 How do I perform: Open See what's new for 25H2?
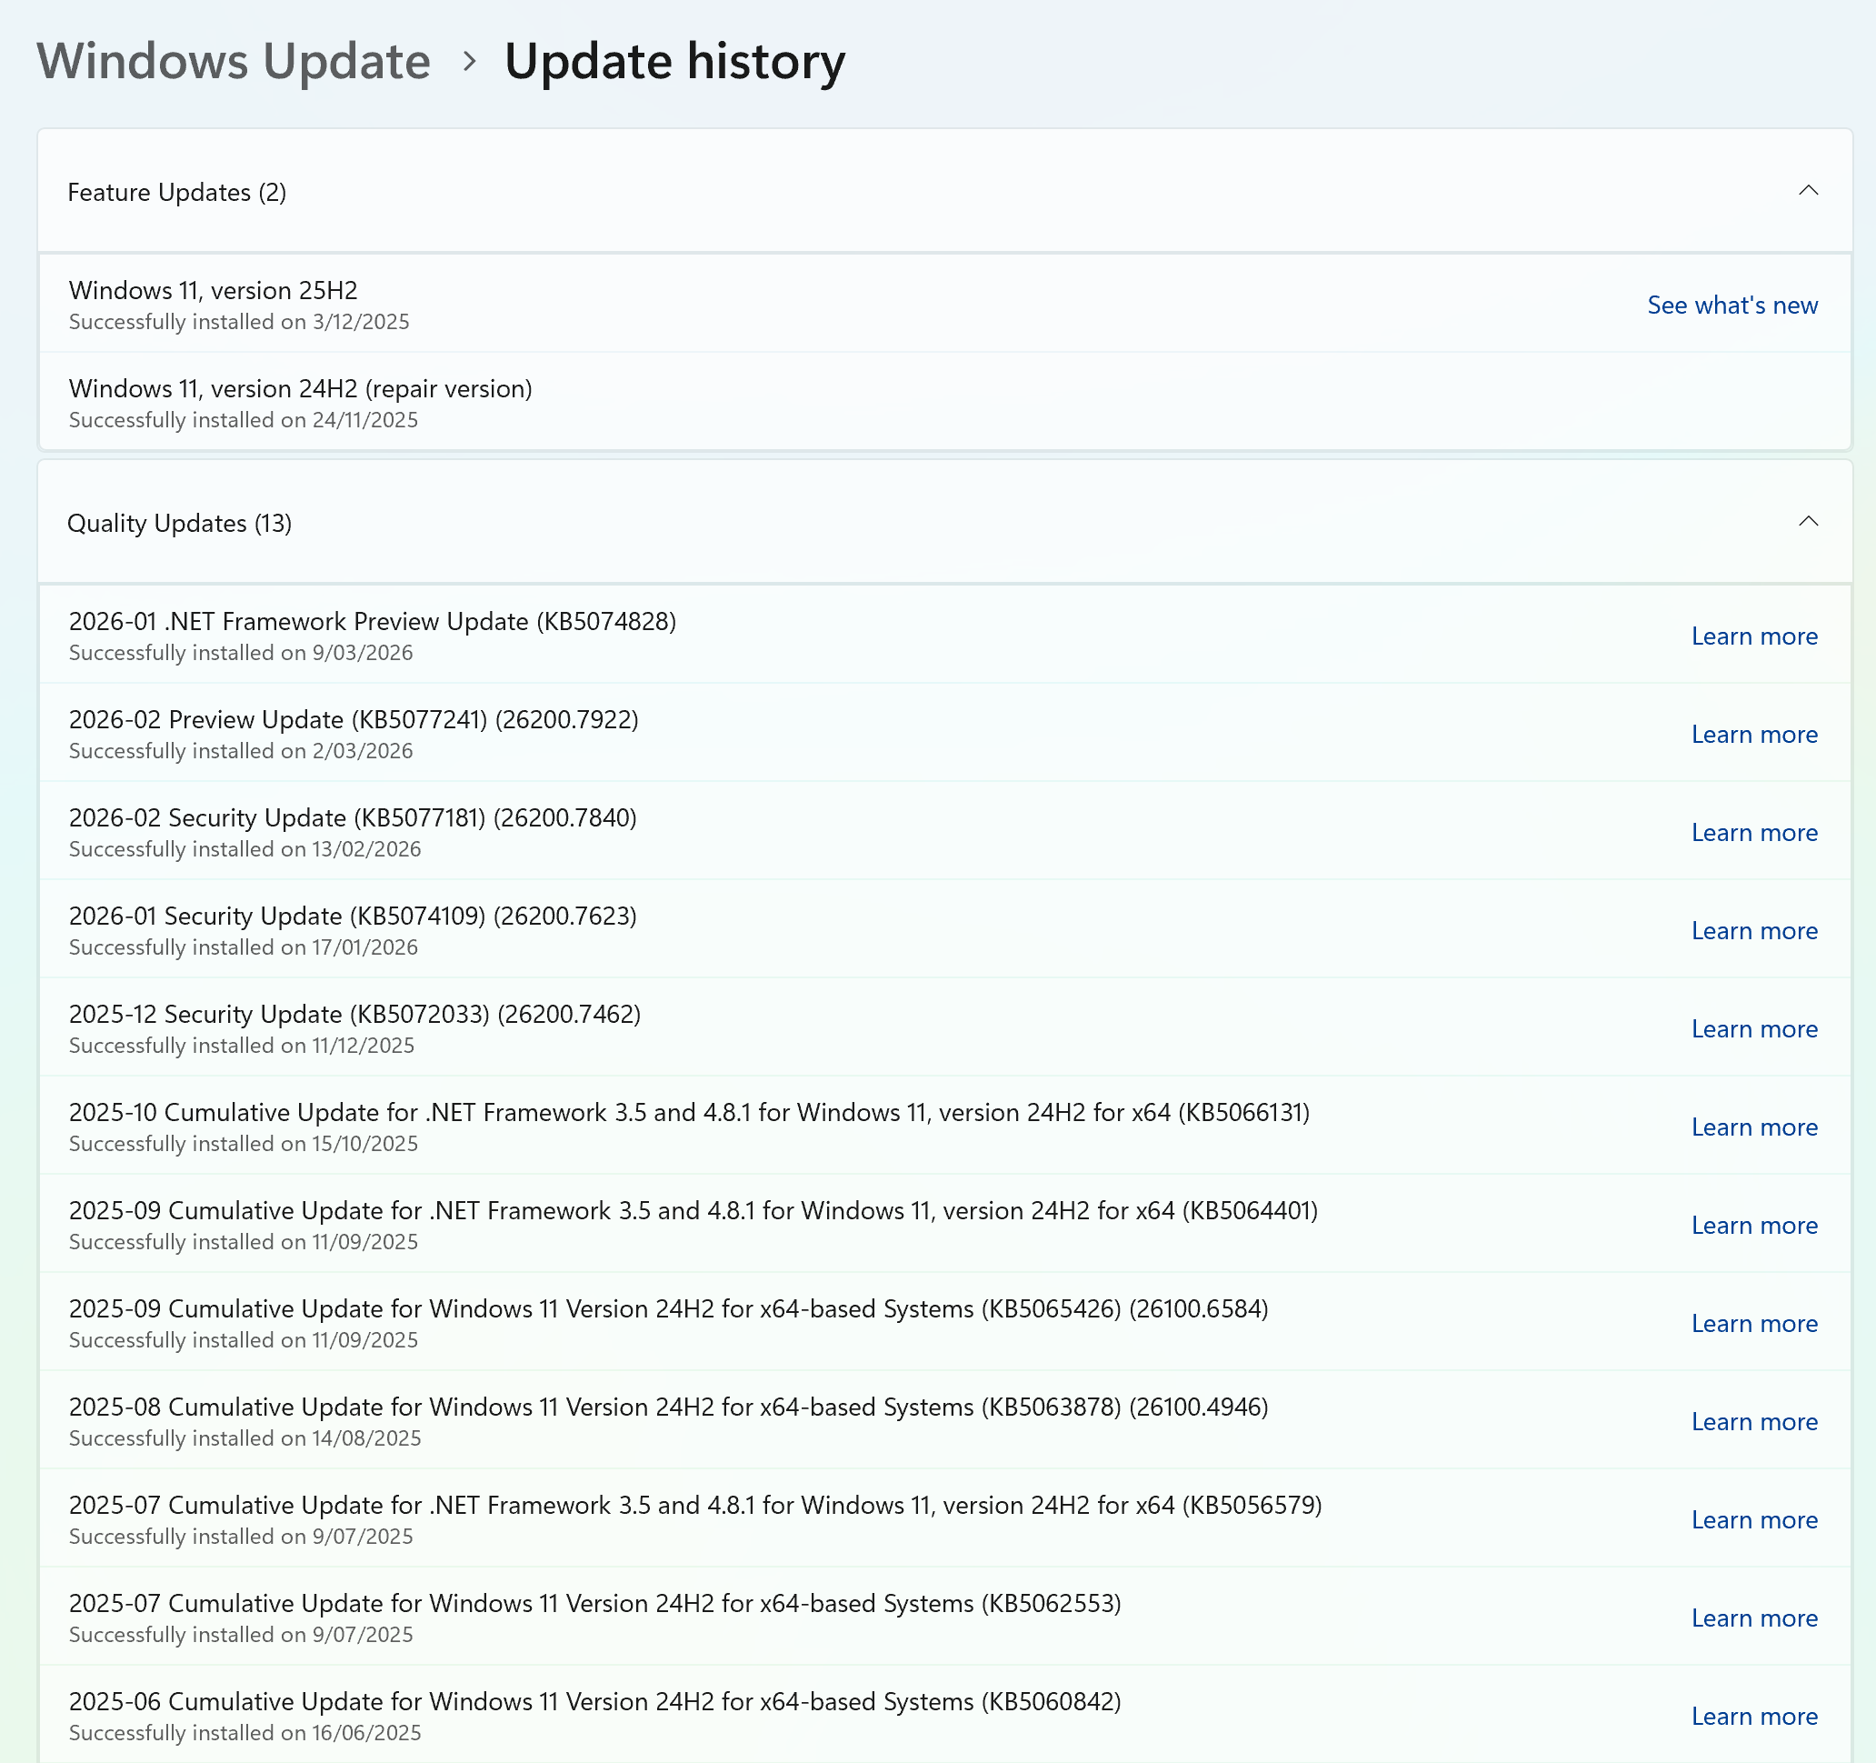[1731, 305]
